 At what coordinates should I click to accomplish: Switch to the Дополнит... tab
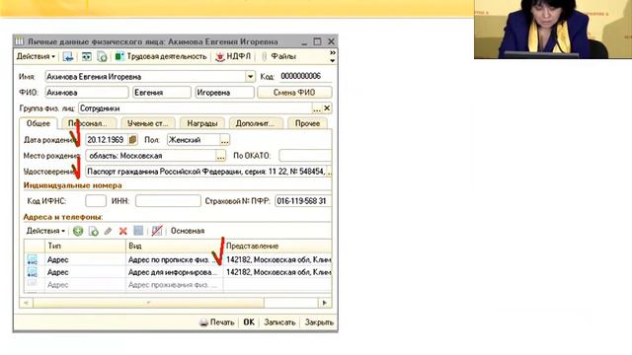pos(255,123)
